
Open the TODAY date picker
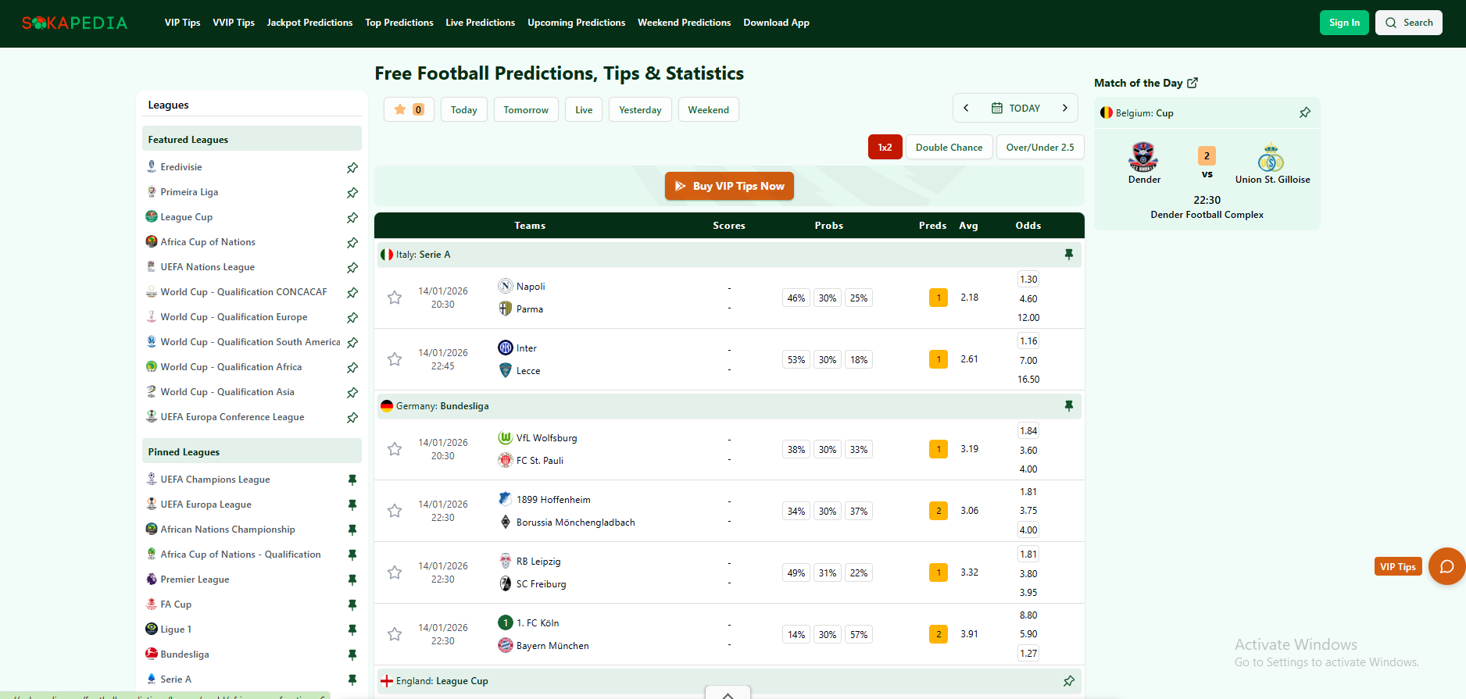click(x=1015, y=108)
